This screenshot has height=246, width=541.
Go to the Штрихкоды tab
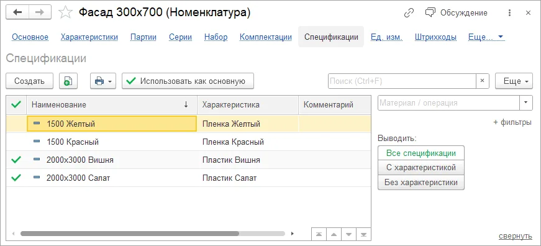click(x=436, y=37)
